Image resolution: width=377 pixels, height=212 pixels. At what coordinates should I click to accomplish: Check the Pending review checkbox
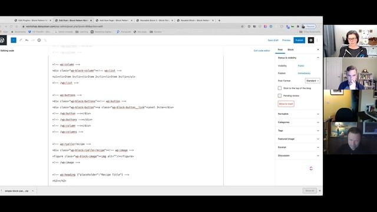280,95
